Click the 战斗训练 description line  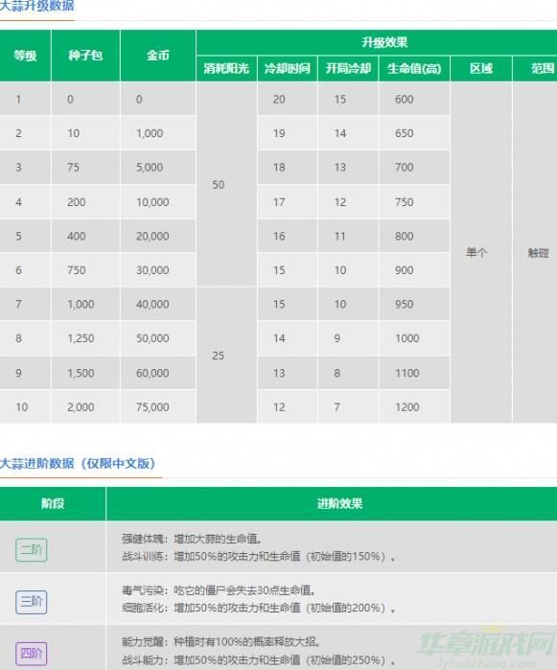pos(259,556)
